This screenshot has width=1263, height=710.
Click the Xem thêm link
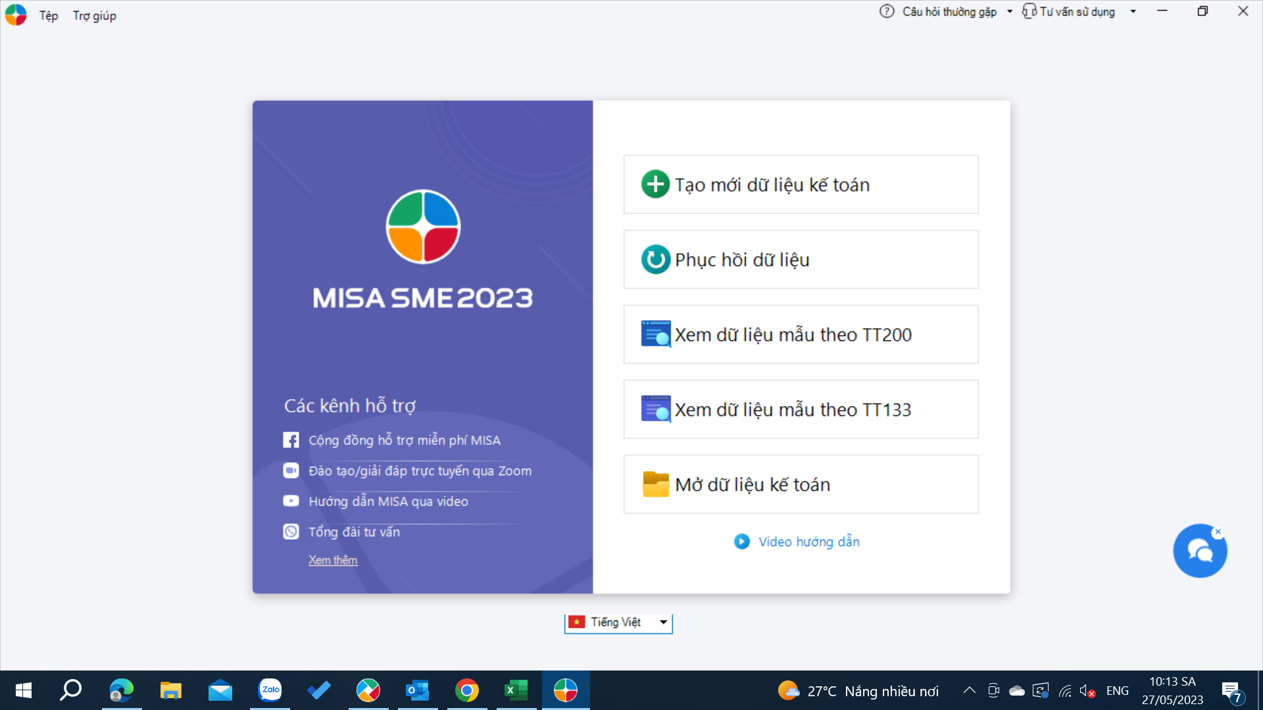(x=333, y=560)
